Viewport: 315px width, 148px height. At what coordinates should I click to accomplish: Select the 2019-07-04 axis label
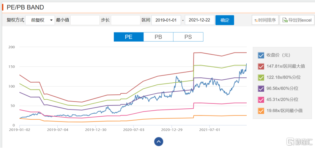[57, 129]
